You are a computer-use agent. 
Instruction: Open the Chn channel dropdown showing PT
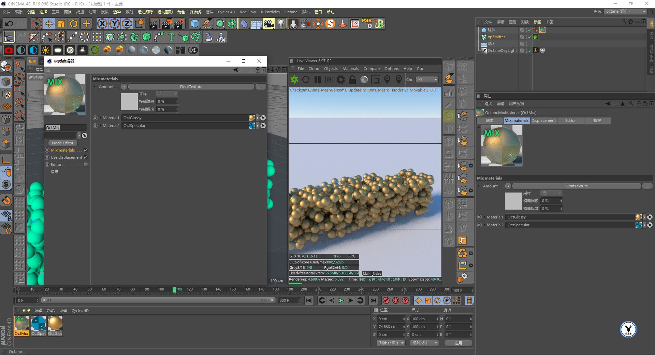click(x=427, y=80)
